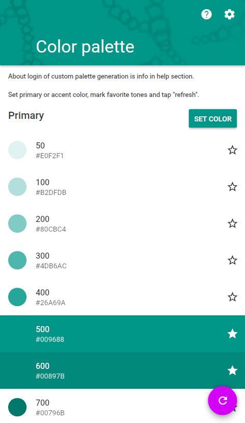Unstar the 500 tone #009688

pyautogui.click(x=232, y=334)
